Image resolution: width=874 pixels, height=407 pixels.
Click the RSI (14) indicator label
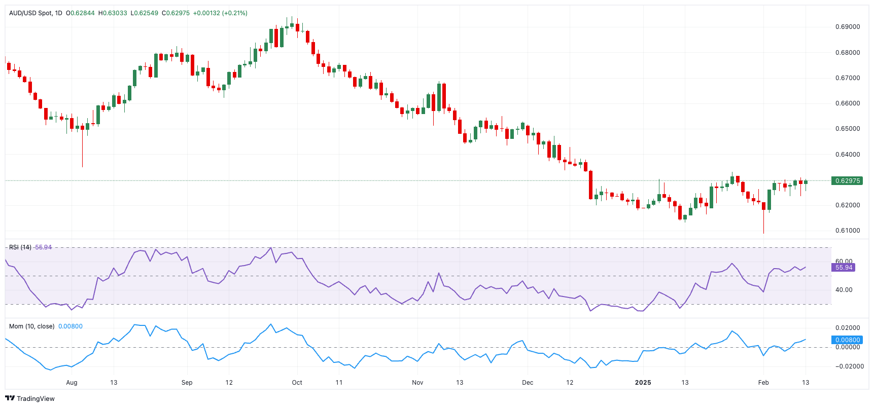pos(20,247)
